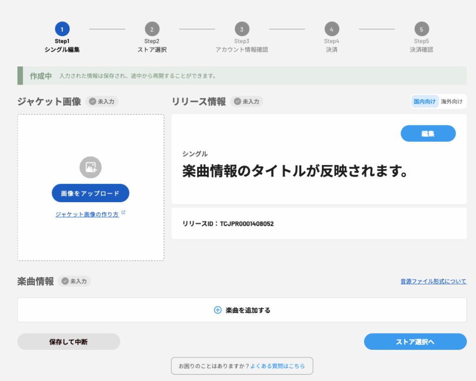This screenshot has width=476, height=381.
Task: Proceed with the ストア選択へ button
Action: [415, 342]
